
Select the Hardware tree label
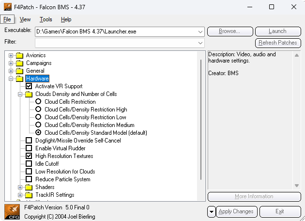tap(37, 79)
